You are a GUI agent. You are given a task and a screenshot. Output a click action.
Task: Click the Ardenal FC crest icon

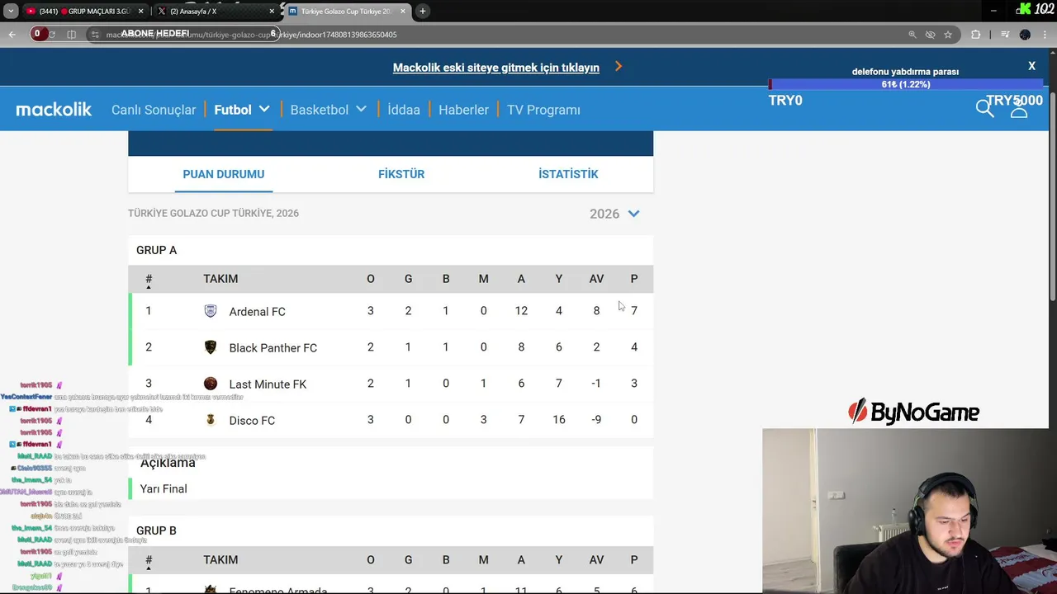point(211,311)
